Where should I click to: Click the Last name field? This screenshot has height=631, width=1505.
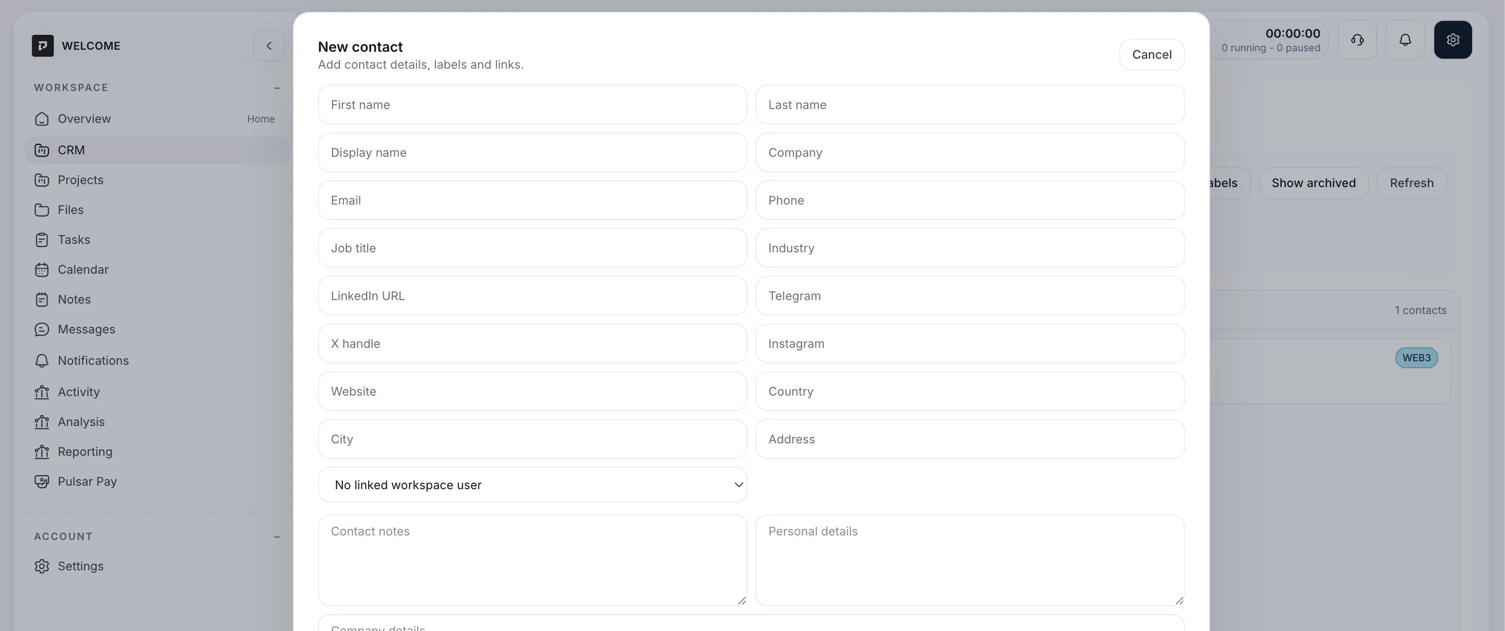pyautogui.click(x=970, y=105)
